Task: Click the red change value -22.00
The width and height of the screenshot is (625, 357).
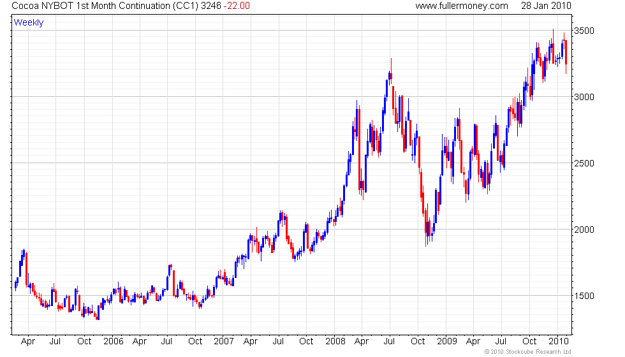Action: click(x=237, y=6)
